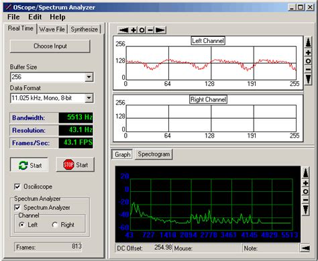
Task: Zoom out horizontally with oscilloscope minus icon
Action: (x=150, y=30)
